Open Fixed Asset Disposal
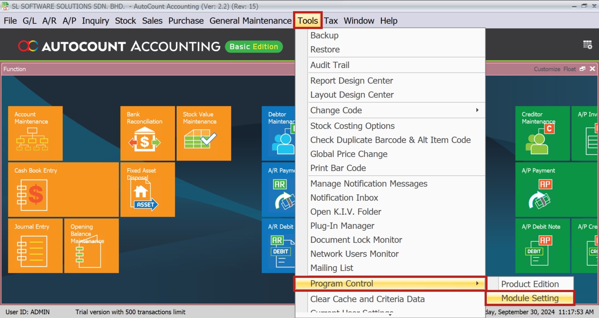Viewport: 599px width, 318px height. 147,189
